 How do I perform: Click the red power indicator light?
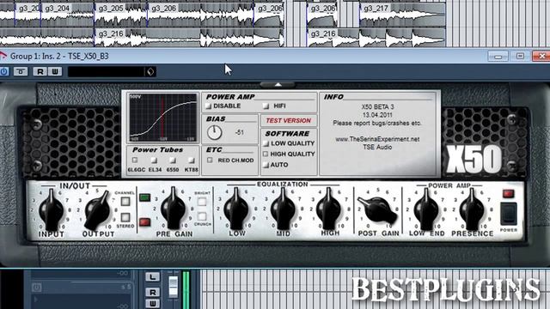coord(508,193)
